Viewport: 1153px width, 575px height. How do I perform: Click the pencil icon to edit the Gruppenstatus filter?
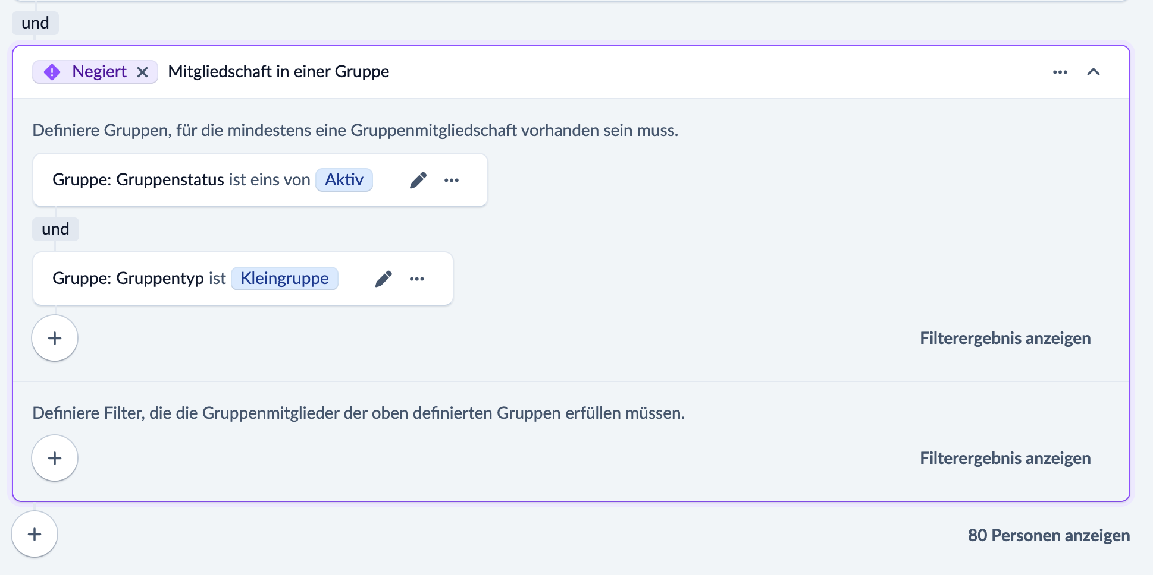pos(418,179)
